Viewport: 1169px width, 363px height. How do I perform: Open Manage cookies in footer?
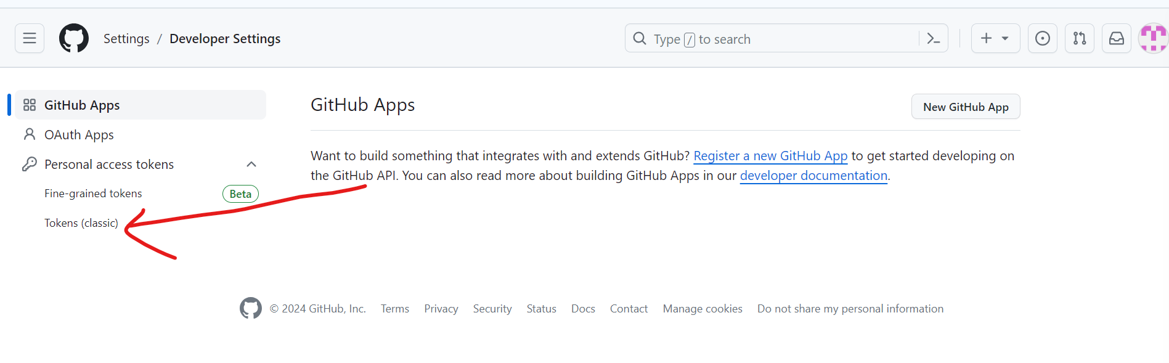tap(703, 309)
